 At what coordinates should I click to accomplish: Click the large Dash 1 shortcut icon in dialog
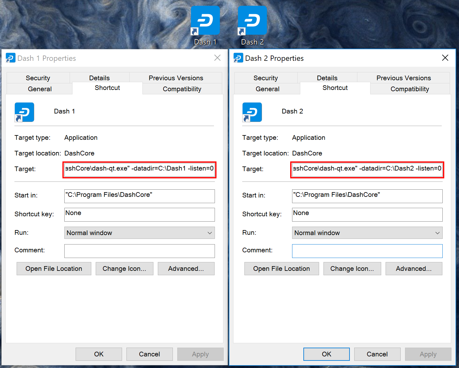pos(24,112)
